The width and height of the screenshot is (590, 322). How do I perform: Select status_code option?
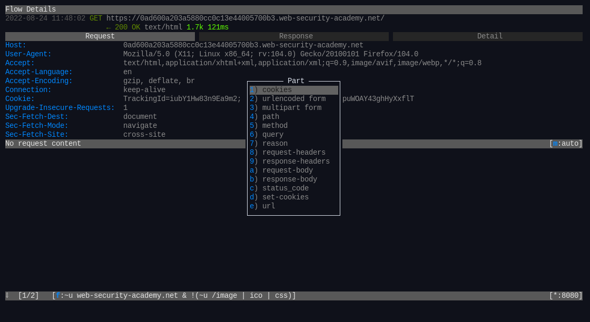[x=285, y=188]
